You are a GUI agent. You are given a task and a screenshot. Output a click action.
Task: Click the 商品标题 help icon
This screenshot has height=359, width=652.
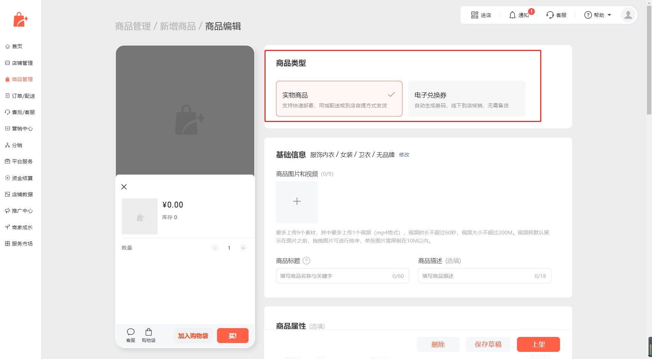pyautogui.click(x=306, y=261)
